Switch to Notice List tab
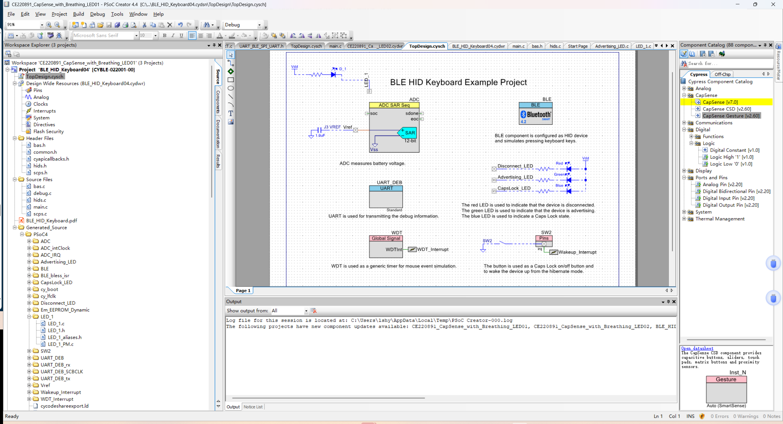 [x=253, y=407]
